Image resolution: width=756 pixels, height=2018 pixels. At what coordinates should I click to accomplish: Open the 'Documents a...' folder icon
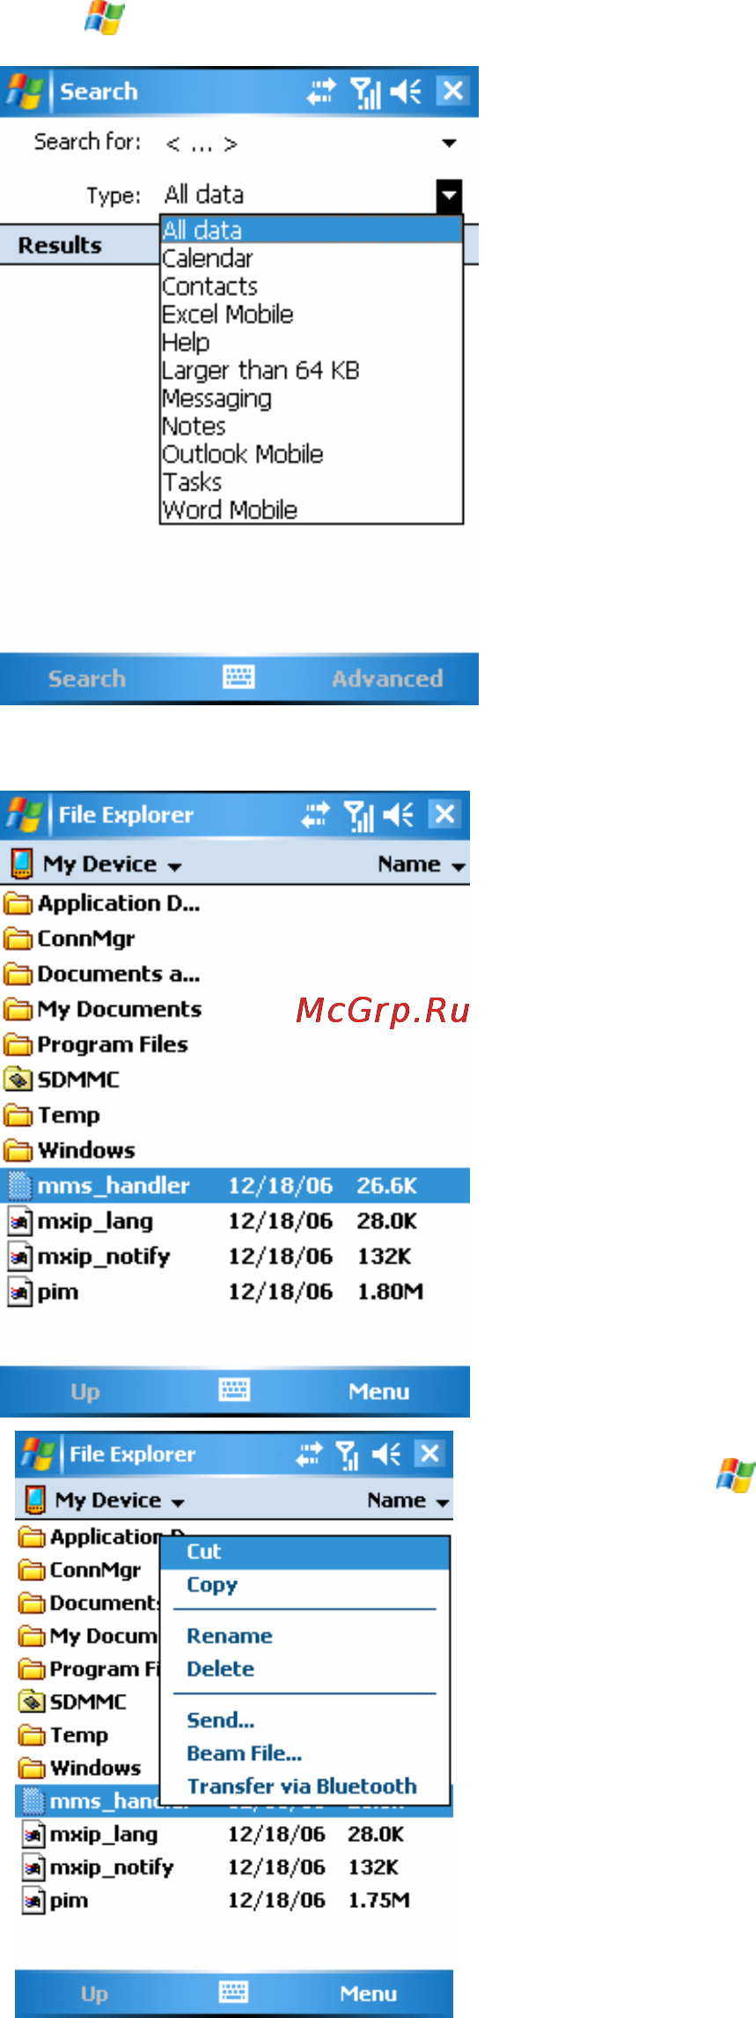pos(18,974)
